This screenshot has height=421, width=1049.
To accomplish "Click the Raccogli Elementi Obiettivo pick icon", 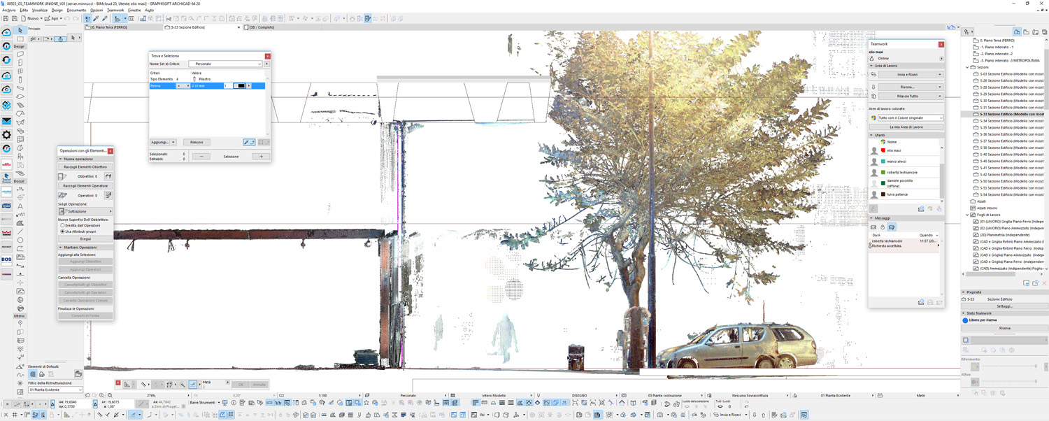I will tap(108, 176).
